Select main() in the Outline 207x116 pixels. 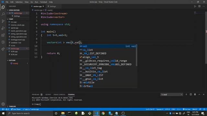tap(16, 63)
